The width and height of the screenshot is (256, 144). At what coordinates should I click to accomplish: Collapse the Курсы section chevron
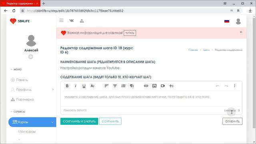(52, 122)
